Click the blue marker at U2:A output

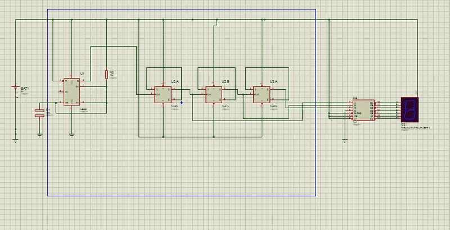pos(182,102)
